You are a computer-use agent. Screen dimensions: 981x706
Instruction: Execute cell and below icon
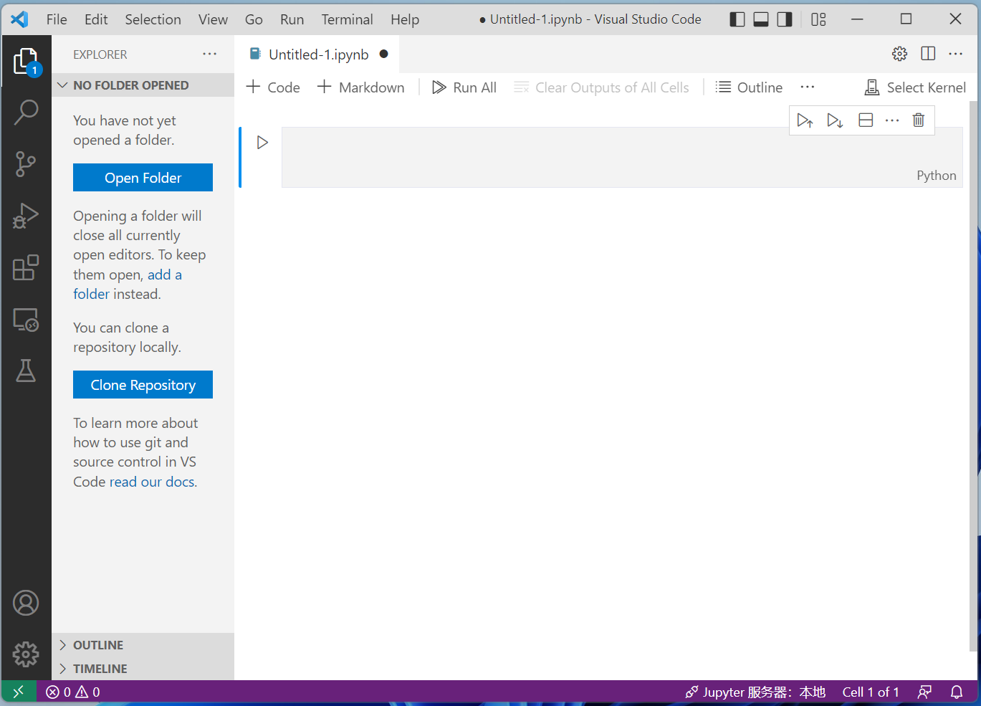tap(835, 120)
